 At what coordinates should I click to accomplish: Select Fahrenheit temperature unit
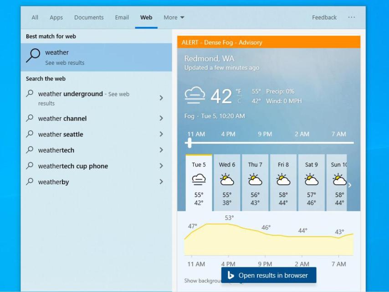pos(238,91)
